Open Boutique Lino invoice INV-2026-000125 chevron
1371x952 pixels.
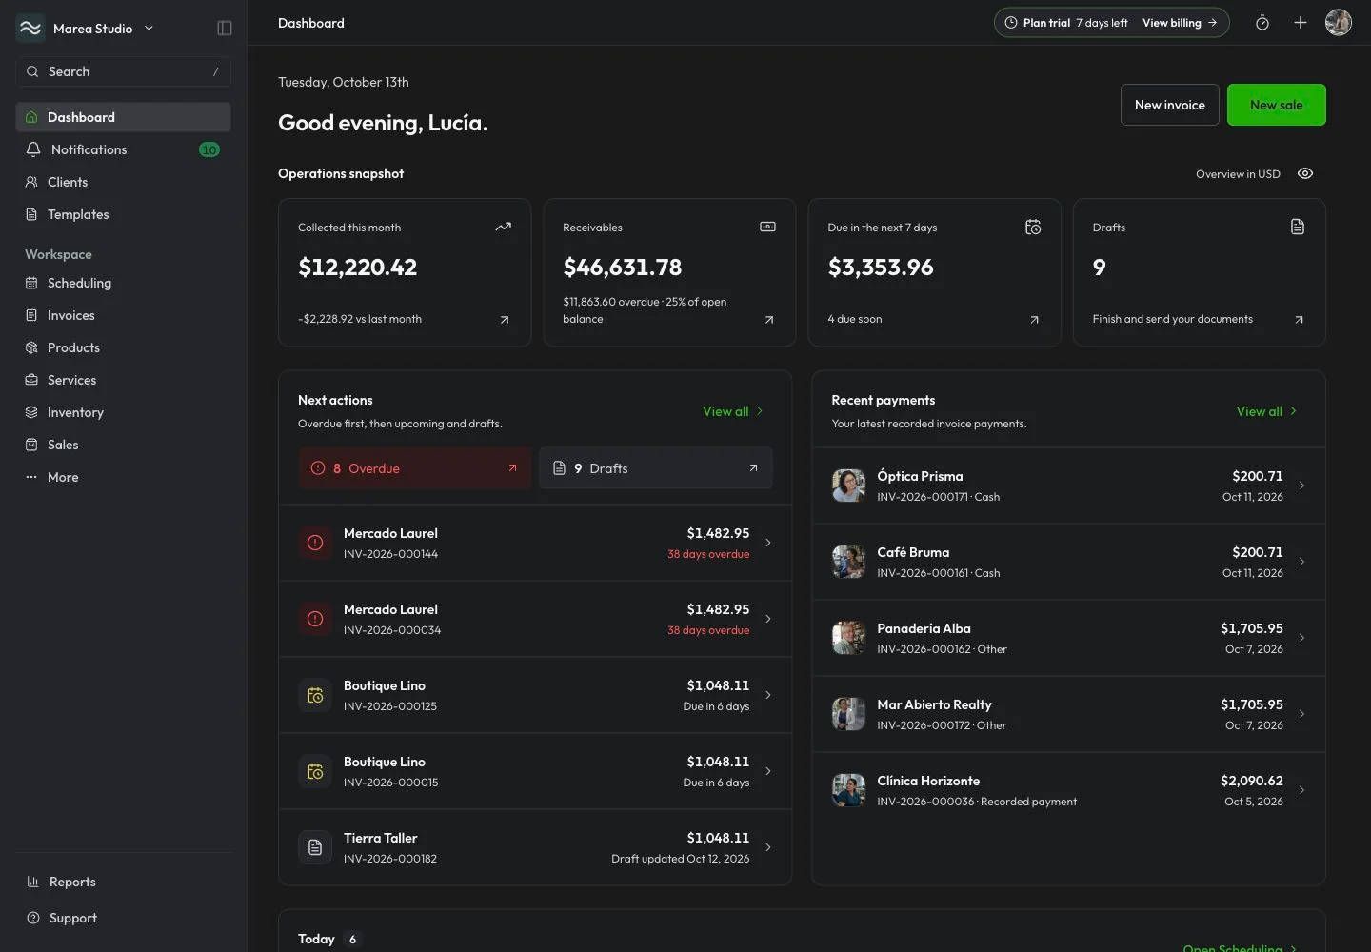tap(768, 695)
